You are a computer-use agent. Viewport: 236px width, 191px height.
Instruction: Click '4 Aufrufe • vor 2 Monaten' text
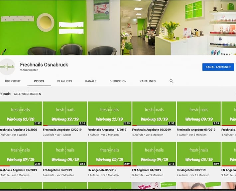pyautogui.click(x=103, y=135)
